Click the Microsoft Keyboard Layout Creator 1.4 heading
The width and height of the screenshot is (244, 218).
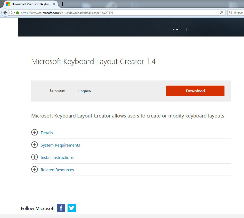(x=93, y=61)
